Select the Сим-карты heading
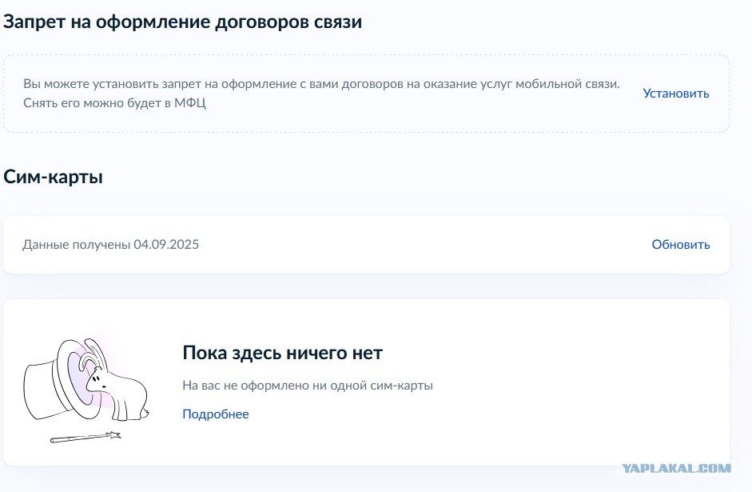 coord(54,177)
